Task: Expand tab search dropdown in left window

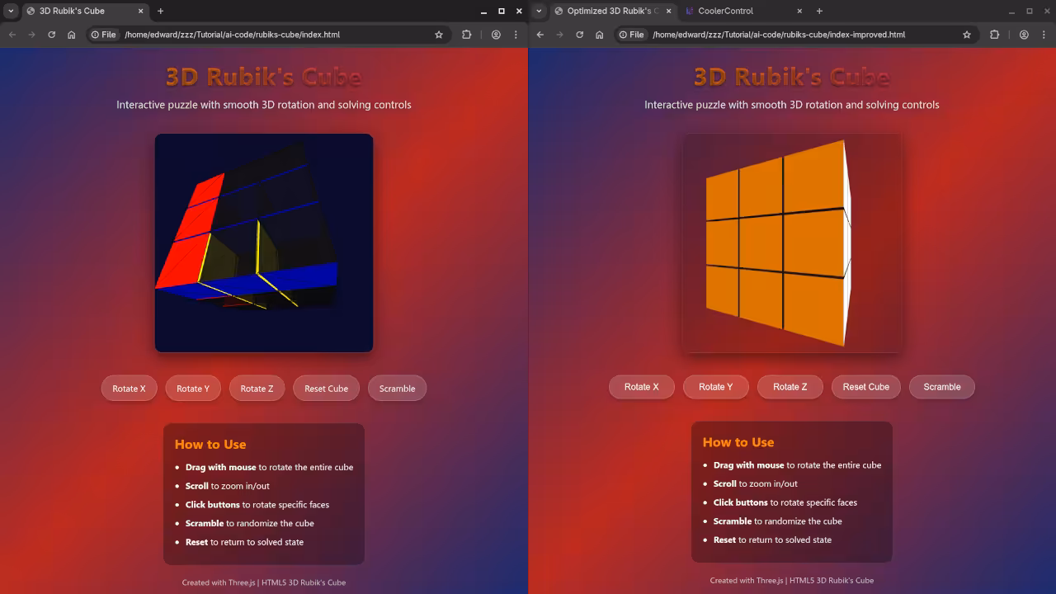Action: (11, 11)
